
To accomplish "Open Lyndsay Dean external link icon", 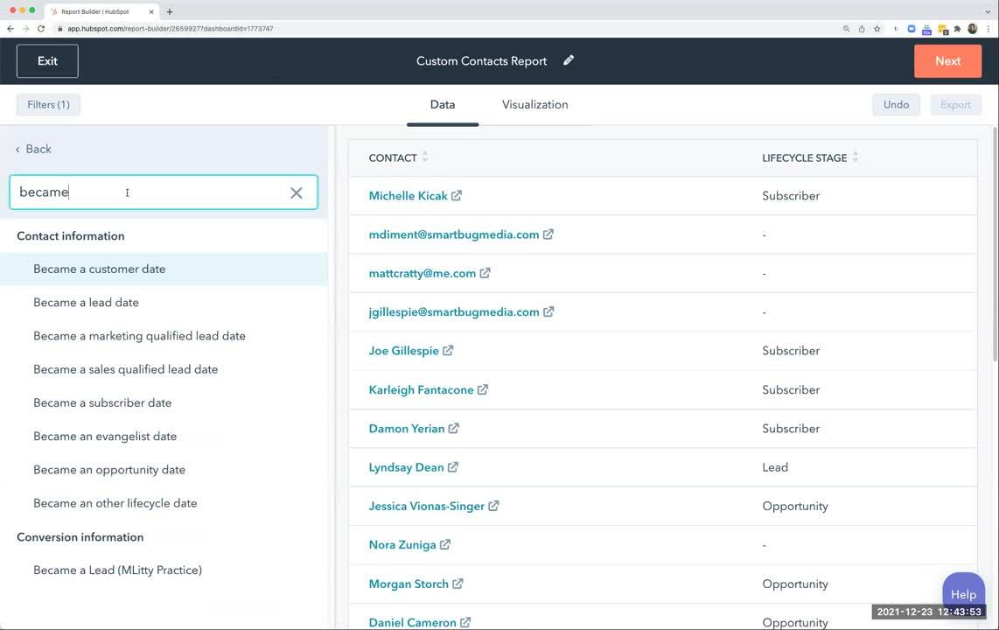I will coord(453,467).
